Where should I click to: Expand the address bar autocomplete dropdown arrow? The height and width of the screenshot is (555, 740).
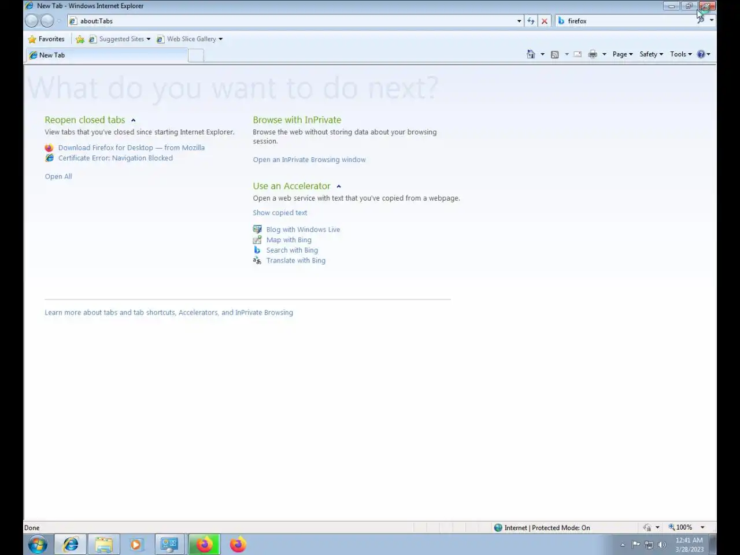(519, 21)
